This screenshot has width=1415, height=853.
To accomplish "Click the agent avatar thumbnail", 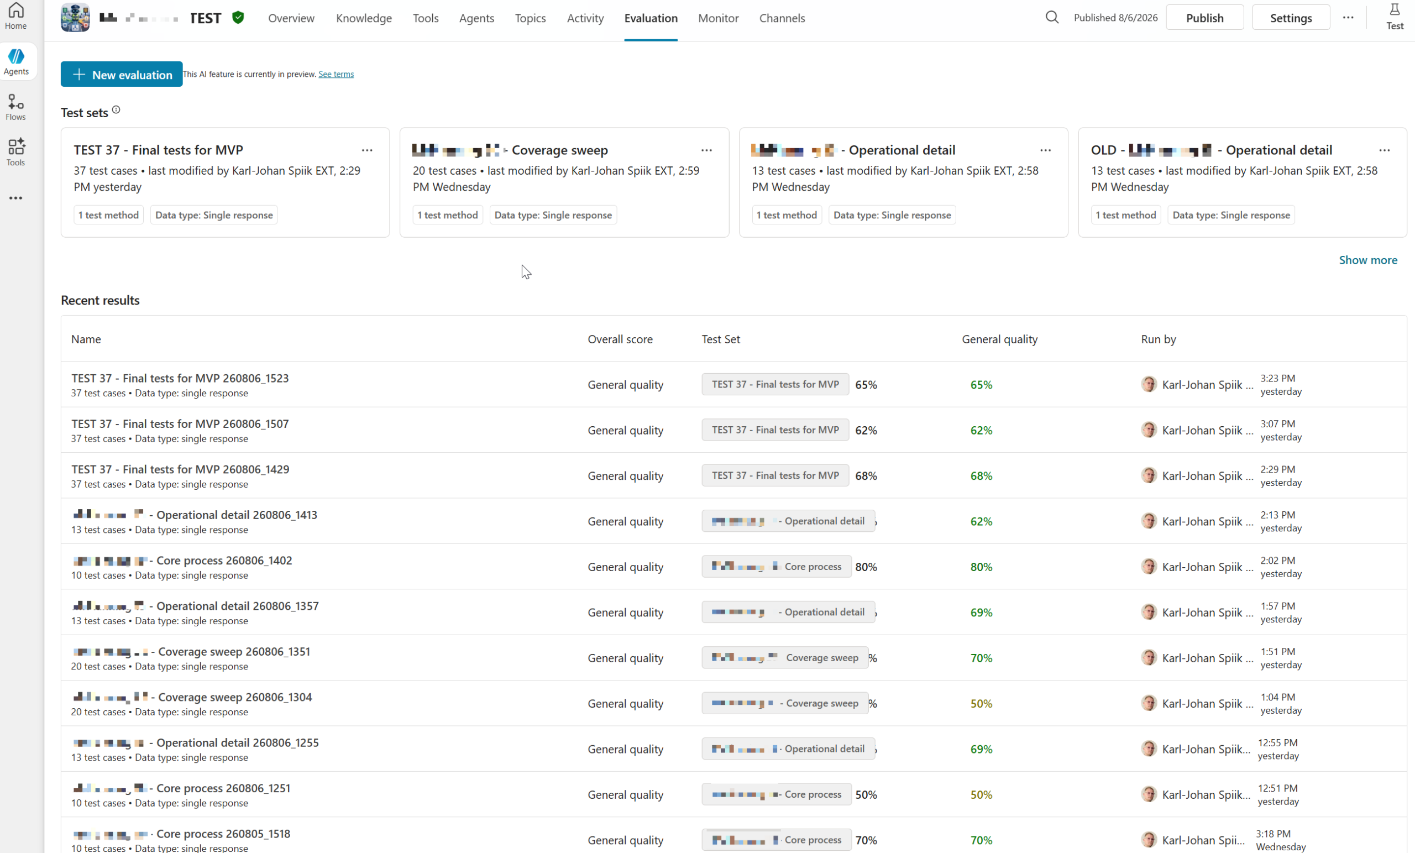I will (x=75, y=18).
